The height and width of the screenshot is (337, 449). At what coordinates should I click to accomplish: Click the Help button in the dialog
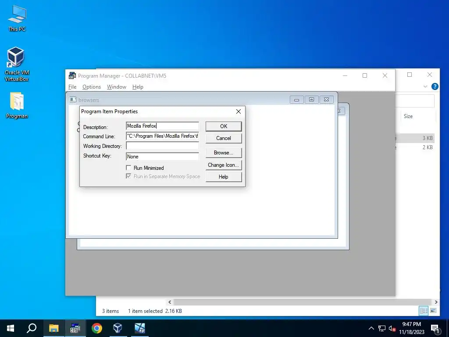[224, 177]
